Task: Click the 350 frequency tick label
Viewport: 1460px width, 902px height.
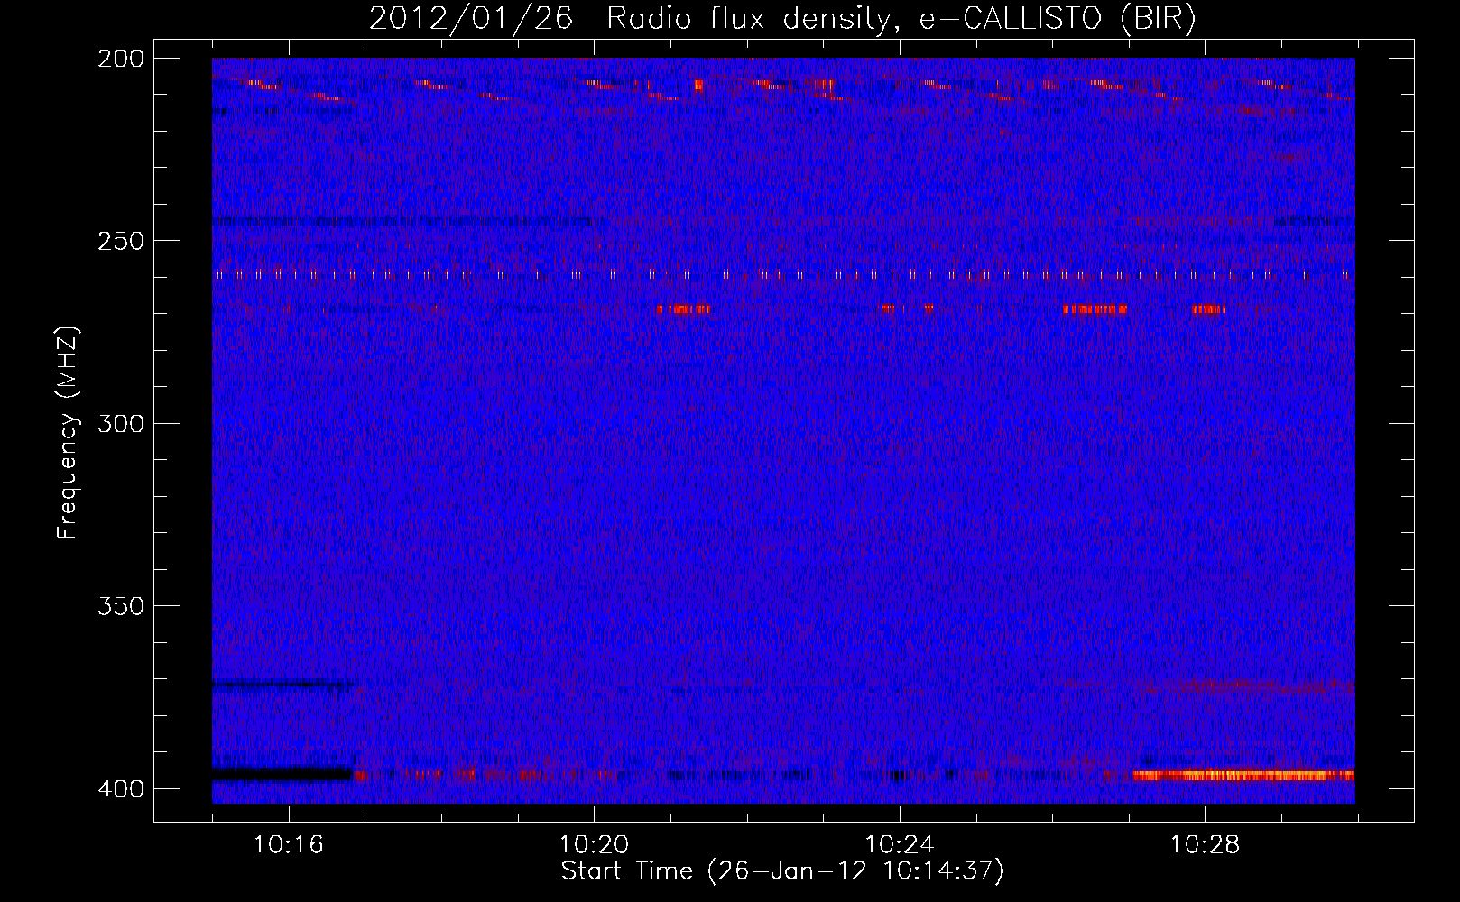Action: click(121, 605)
